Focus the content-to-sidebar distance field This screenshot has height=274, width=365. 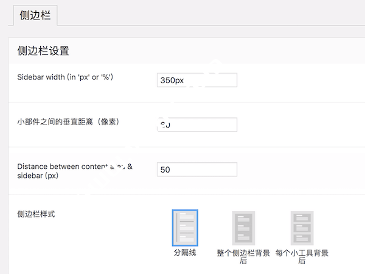coord(196,170)
